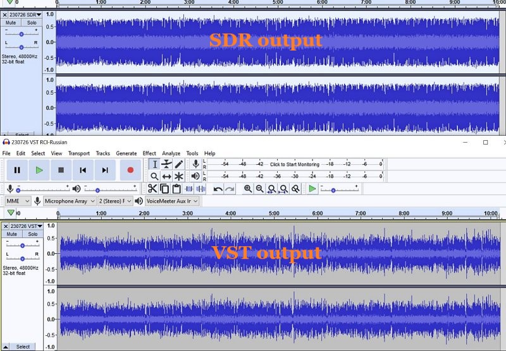Click the recording meter microphone icon
This screenshot has width=506, height=351.
tap(195, 164)
